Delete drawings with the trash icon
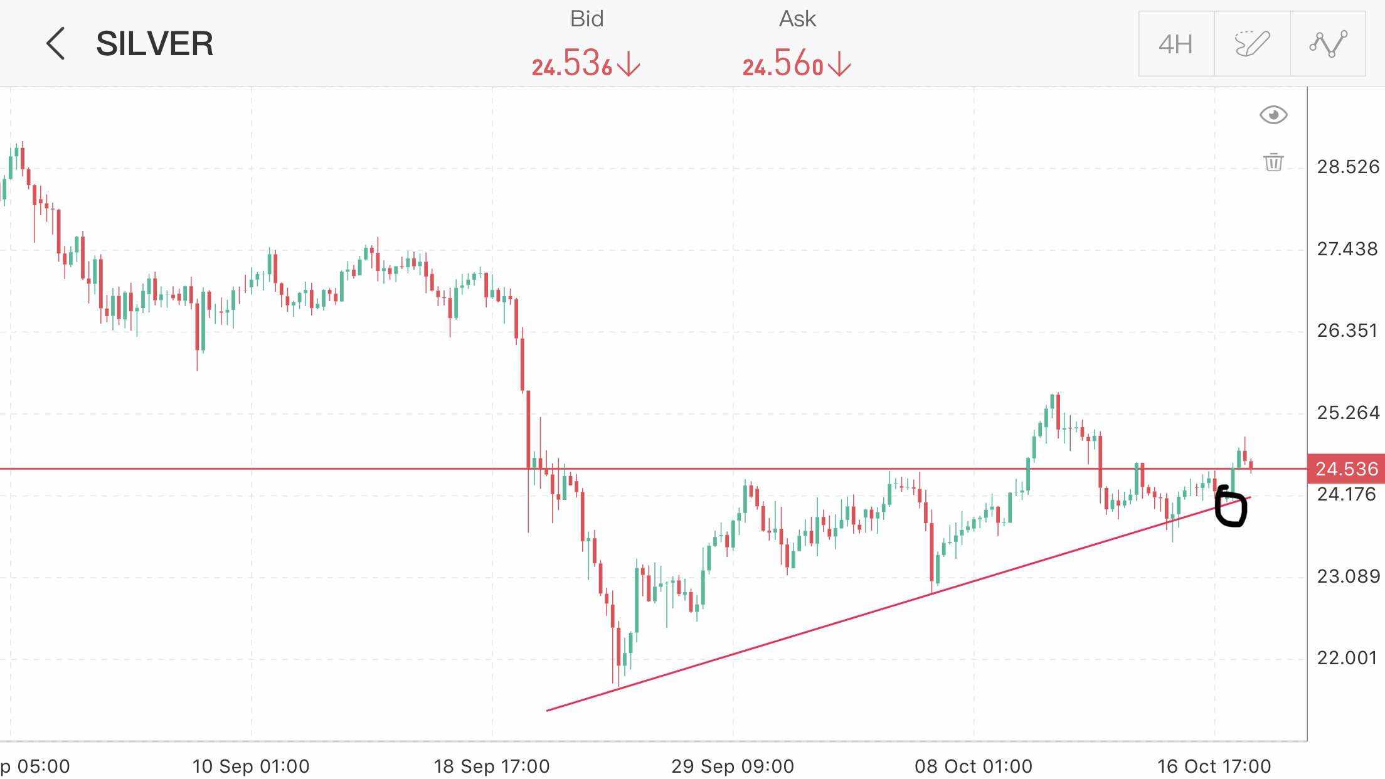Image resolution: width=1385 pixels, height=779 pixels. pyautogui.click(x=1273, y=162)
